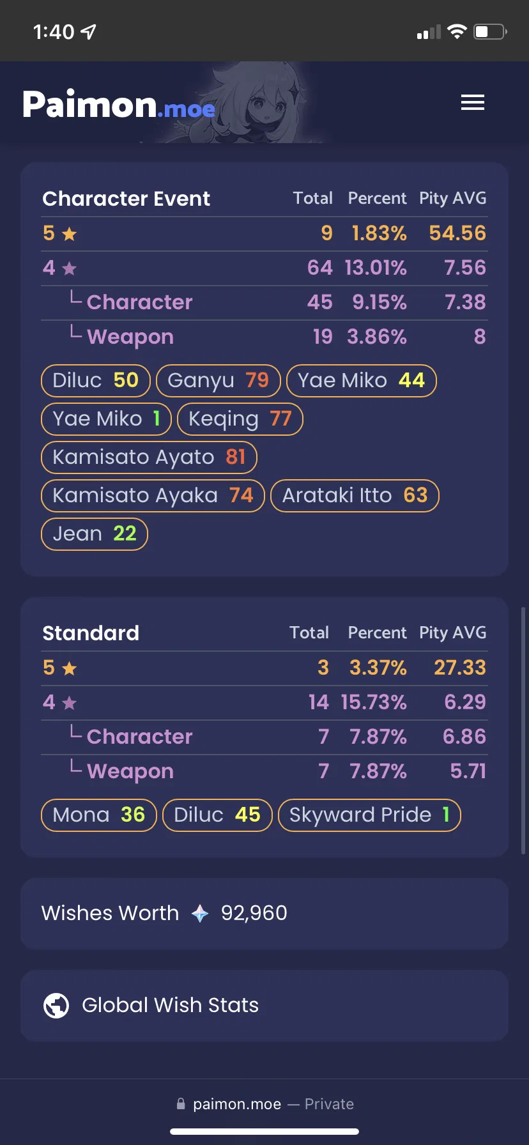Tap the Kamisato Ayato 81 tag

point(149,457)
